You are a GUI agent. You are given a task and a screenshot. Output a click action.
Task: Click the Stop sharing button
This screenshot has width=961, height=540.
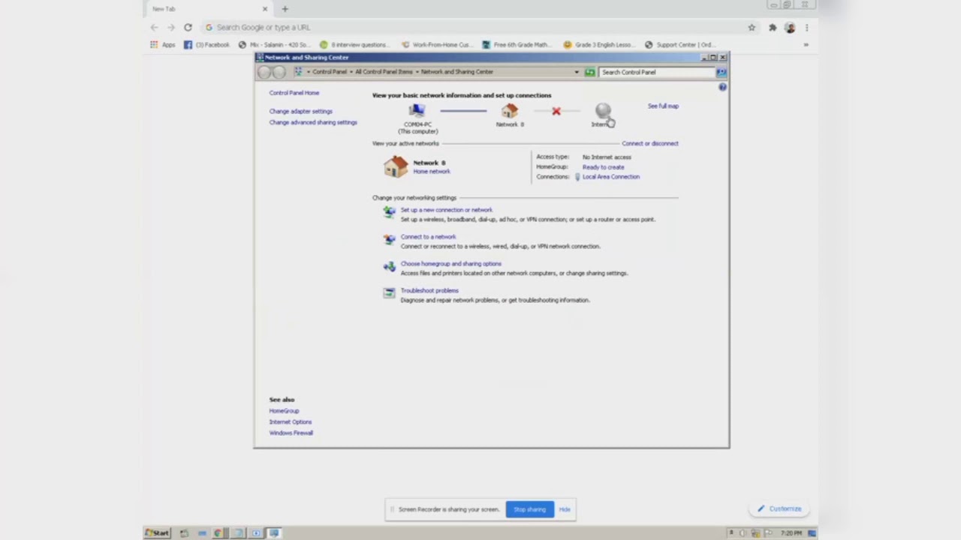coord(529,509)
